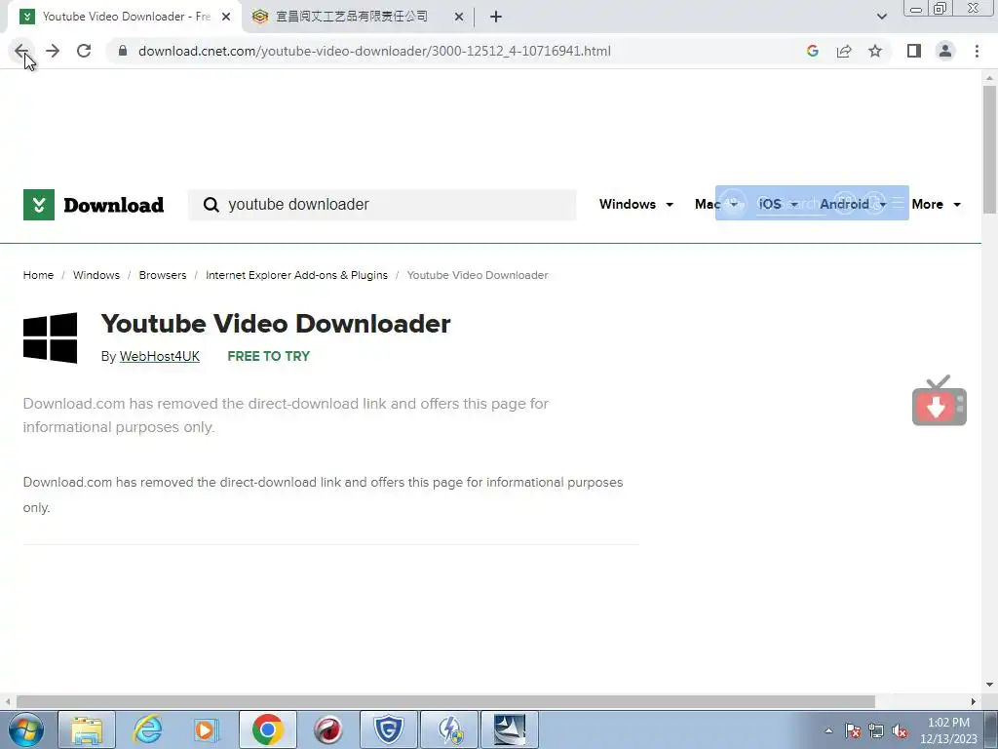Click the Action Center flag tray icon

click(x=853, y=731)
